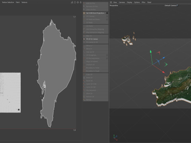Click the circular icon in UV editor header
The height and width of the screenshot is (143, 191).
[75, 2]
